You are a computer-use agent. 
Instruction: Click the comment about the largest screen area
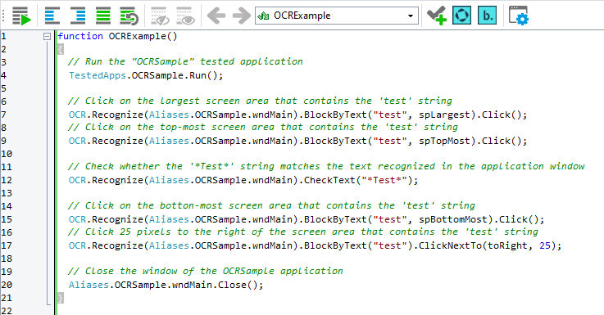[x=260, y=101]
